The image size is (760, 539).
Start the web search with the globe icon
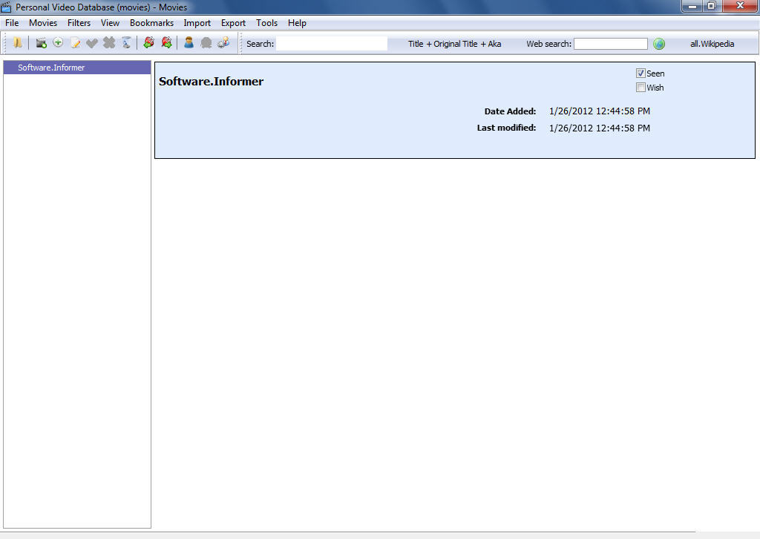click(x=659, y=43)
